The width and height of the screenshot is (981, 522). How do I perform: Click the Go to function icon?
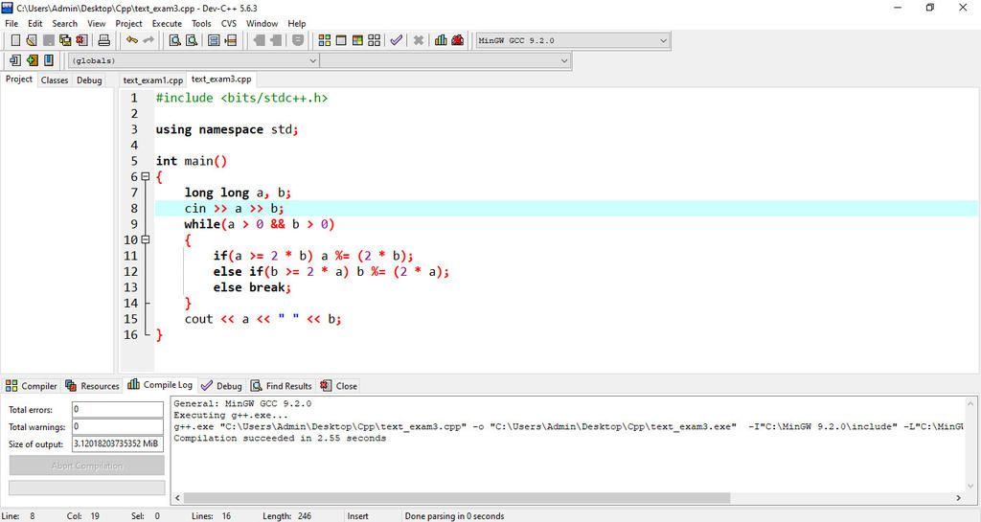pos(214,40)
